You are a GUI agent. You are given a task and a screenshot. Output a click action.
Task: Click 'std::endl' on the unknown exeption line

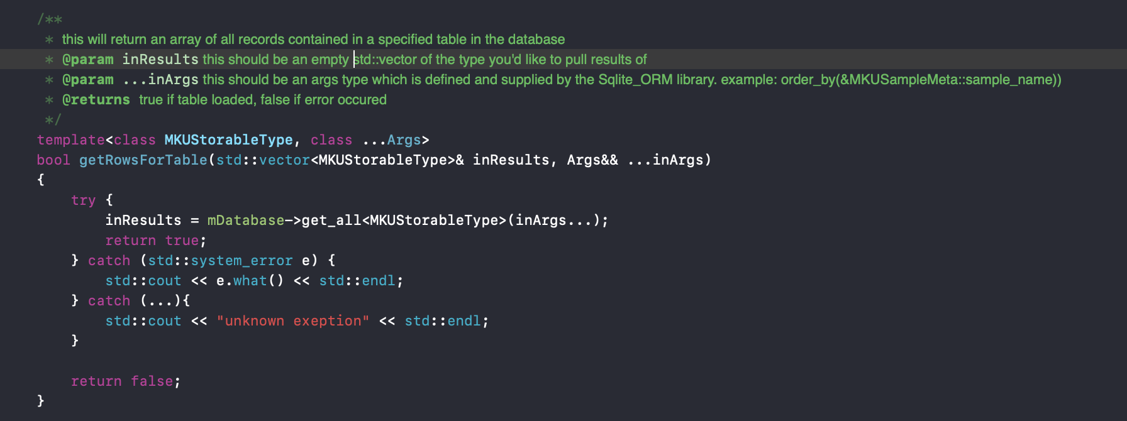[x=443, y=320]
